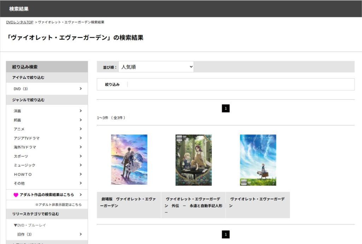Open the third ヴァイオレット・エヴァーガーデン title link
Viewport: 362px width, 244px height.
click(257, 202)
